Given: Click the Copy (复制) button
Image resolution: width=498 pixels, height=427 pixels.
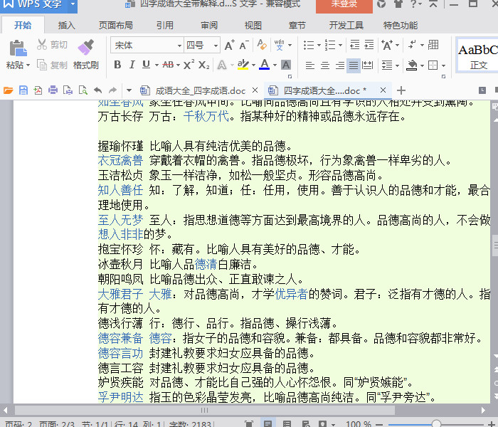Looking at the screenshot, I should [52, 65].
